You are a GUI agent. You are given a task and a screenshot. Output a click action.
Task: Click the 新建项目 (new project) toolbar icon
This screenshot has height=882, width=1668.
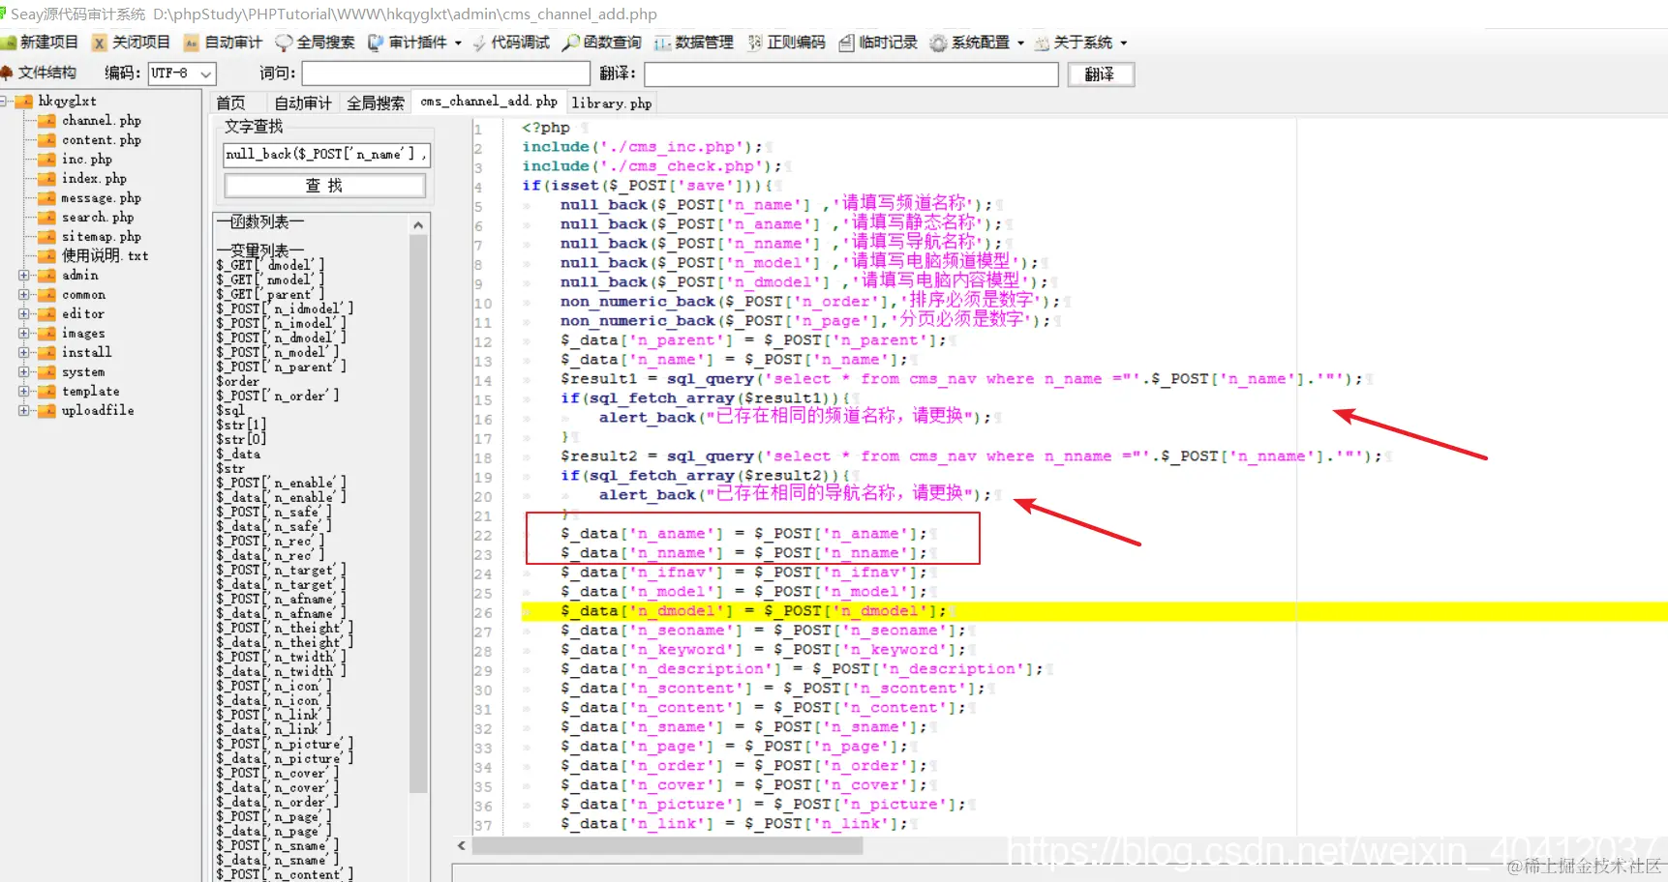point(8,43)
